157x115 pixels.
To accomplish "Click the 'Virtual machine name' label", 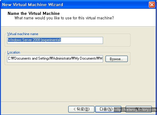I will coord(23,34).
